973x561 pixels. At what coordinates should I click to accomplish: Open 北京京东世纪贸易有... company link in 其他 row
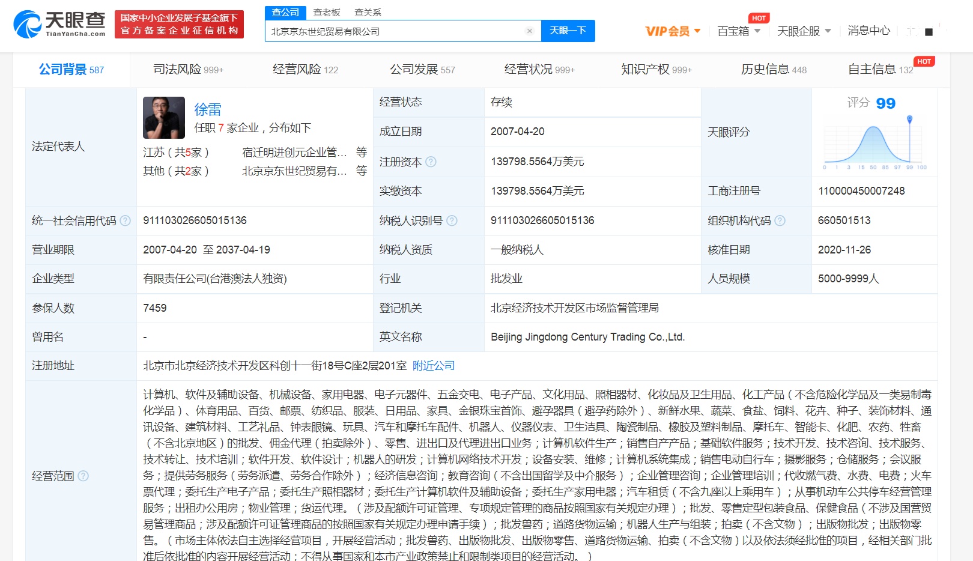point(294,171)
